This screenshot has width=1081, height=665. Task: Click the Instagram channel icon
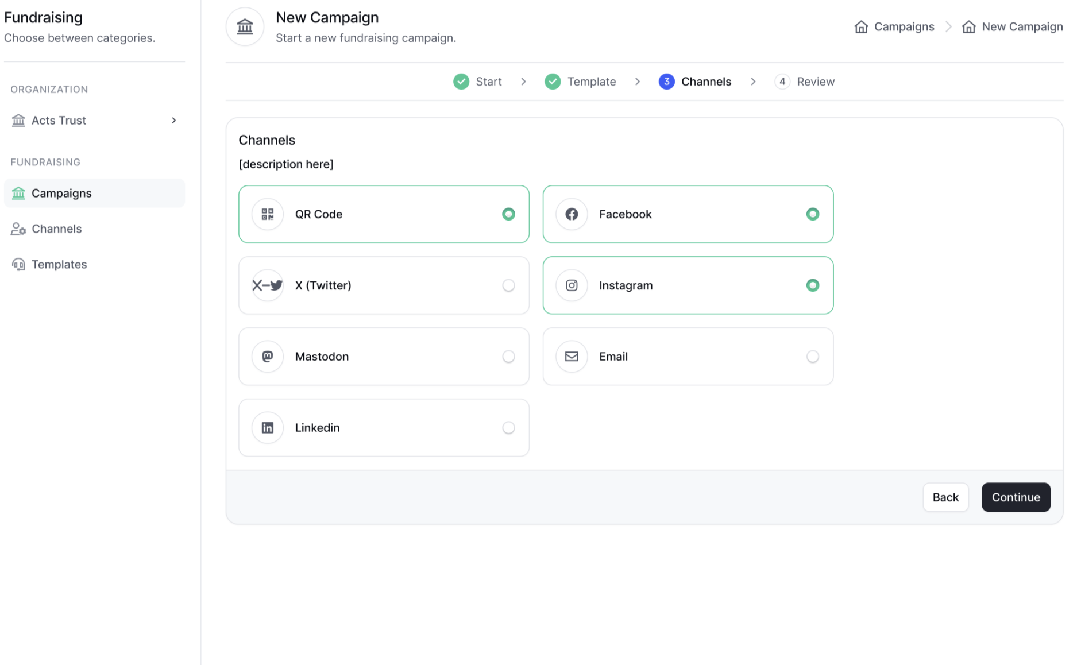[x=572, y=285]
